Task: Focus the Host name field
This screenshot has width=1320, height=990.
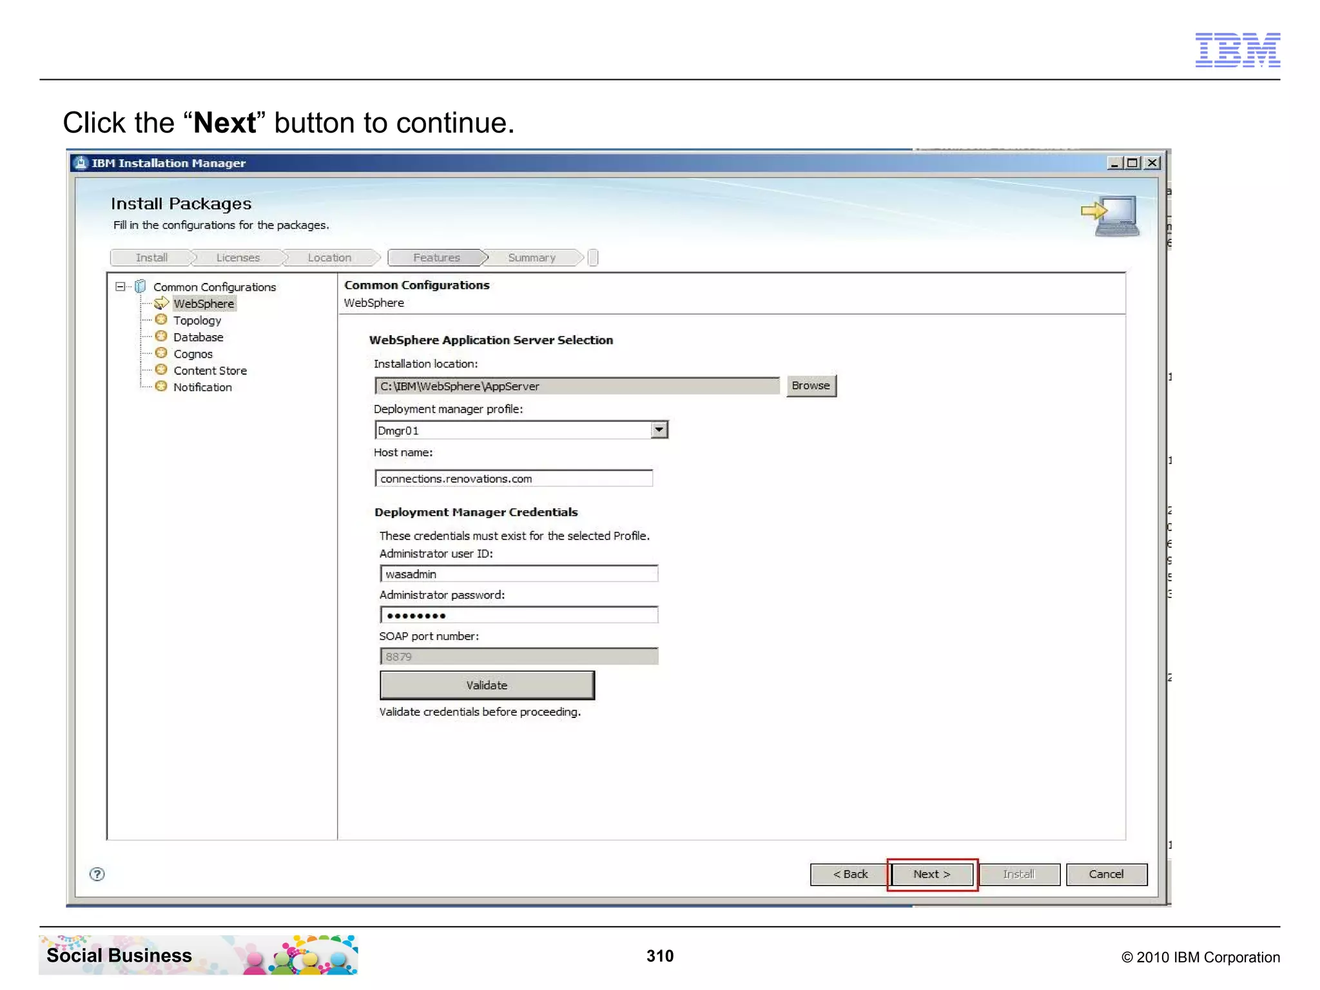Action: [514, 479]
